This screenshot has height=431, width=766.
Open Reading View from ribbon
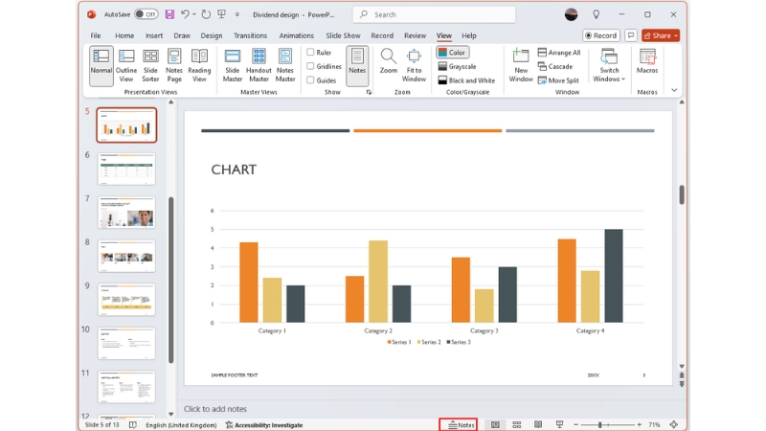pyautogui.click(x=199, y=65)
